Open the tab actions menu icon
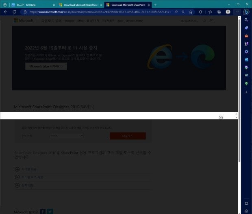 (x=5, y=5)
